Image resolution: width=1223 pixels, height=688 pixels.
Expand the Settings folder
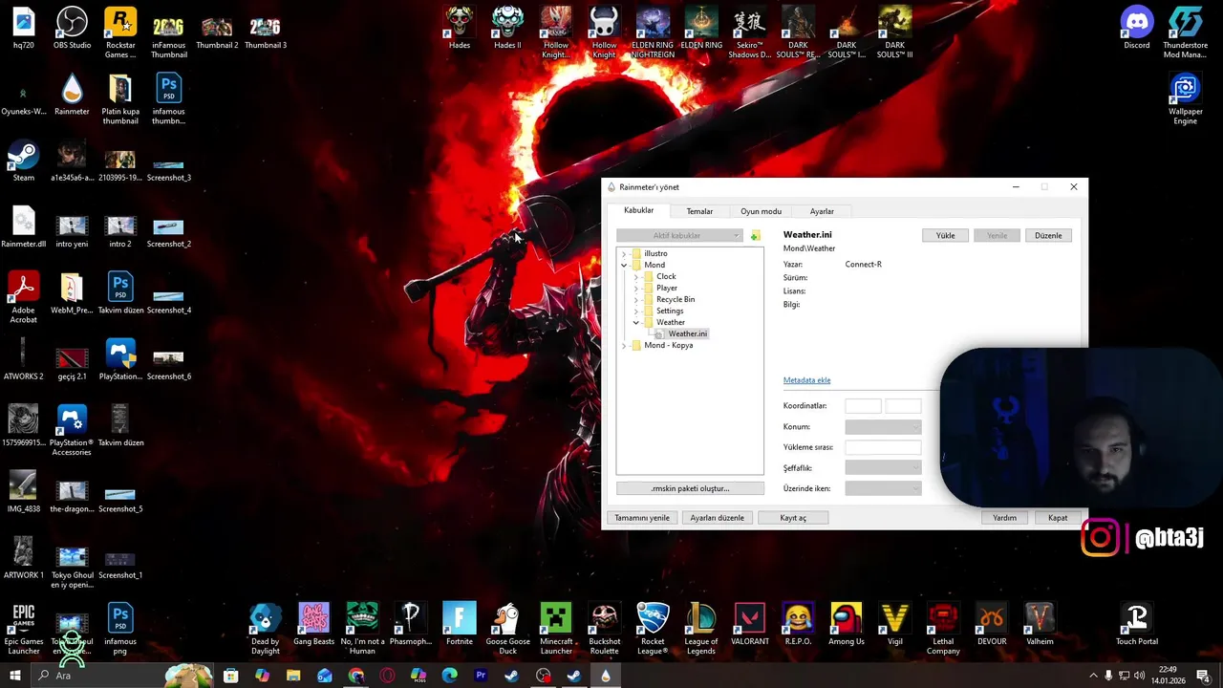click(x=636, y=311)
